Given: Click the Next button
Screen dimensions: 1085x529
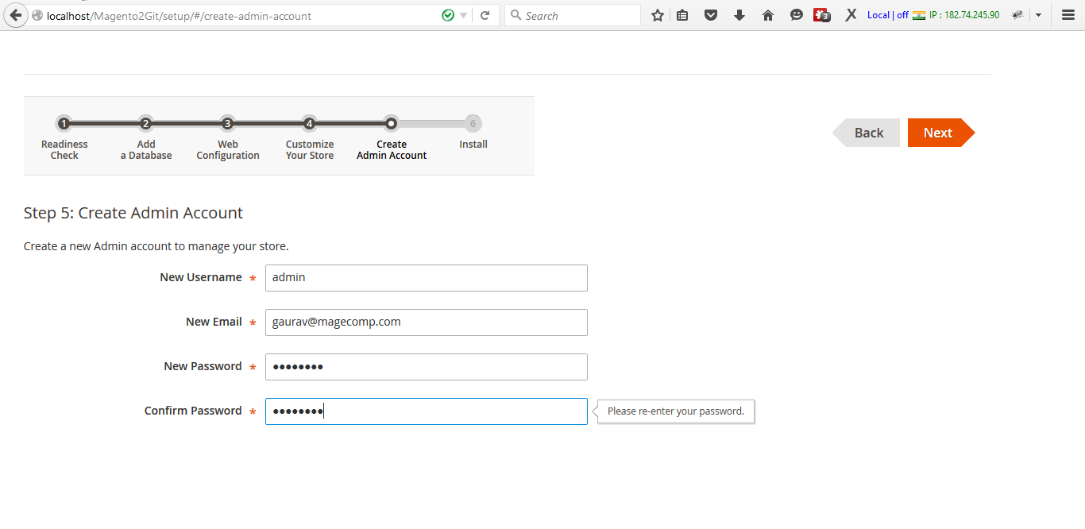Looking at the screenshot, I should point(939,133).
